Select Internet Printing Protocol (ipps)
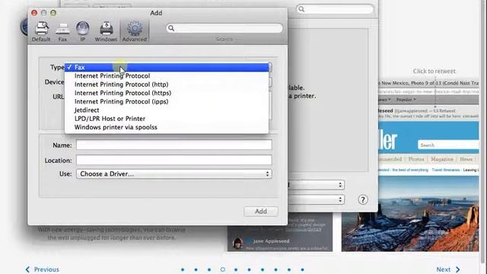The height and width of the screenshot is (274, 487). (x=167, y=101)
